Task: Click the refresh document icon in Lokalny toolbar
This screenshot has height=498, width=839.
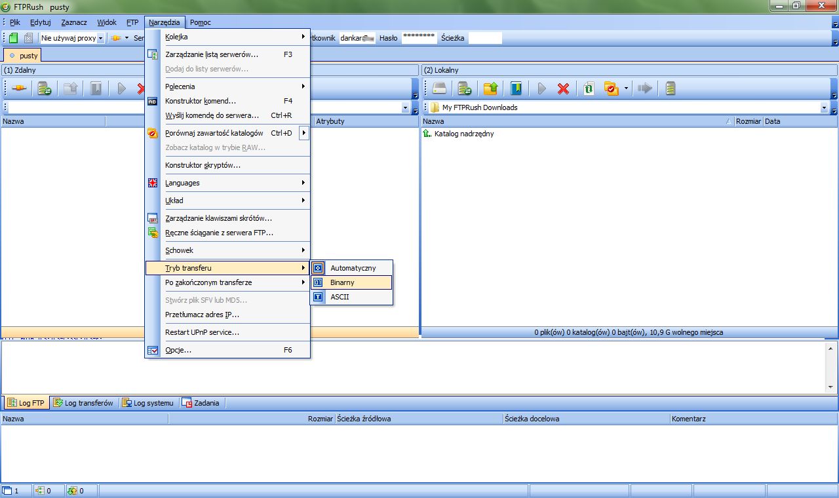Action: tap(589, 88)
